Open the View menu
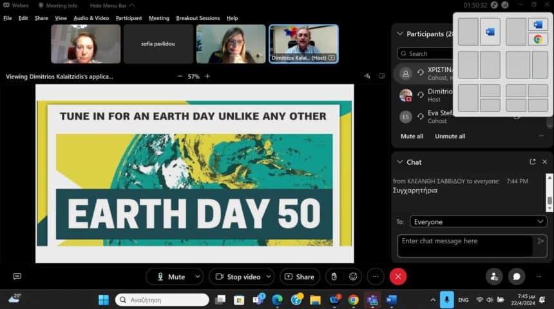The height and width of the screenshot is (309, 554). click(61, 18)
